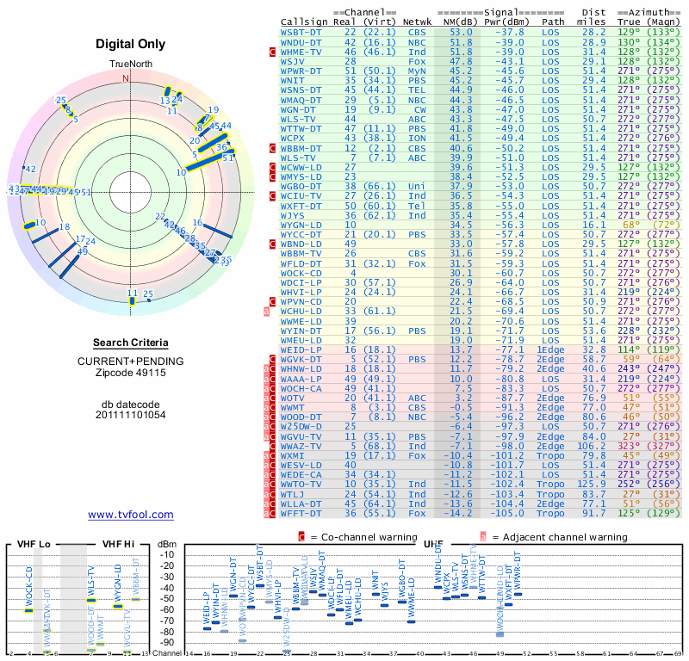
Task: Click the 1Edge path value for WEID-LP
Action: click(x=550, y=349)
